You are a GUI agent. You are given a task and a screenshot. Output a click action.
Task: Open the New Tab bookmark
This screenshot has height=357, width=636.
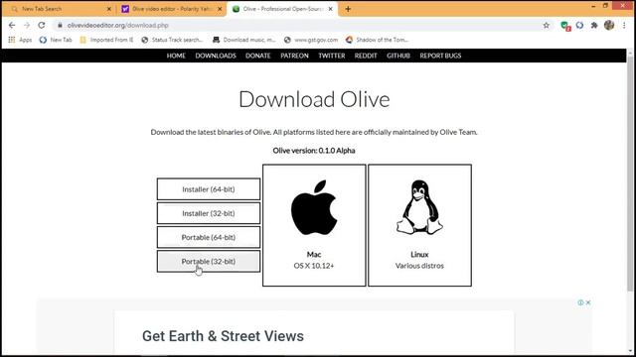(x=56, y=40)
